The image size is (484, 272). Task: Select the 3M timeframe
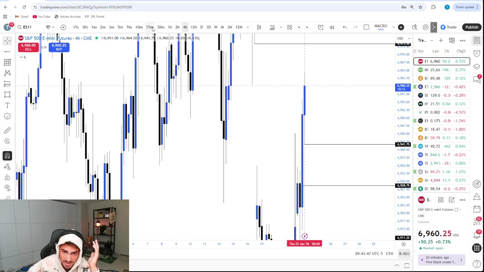click(x=230, y=27)
